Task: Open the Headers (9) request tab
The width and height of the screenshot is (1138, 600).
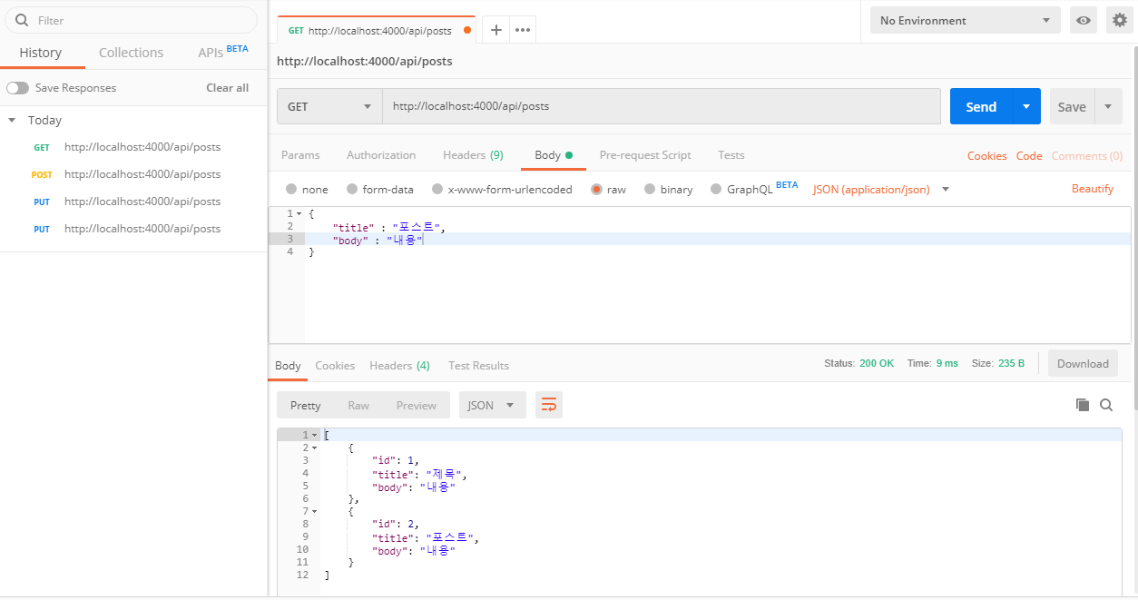Action: click(x=473, y=155)
